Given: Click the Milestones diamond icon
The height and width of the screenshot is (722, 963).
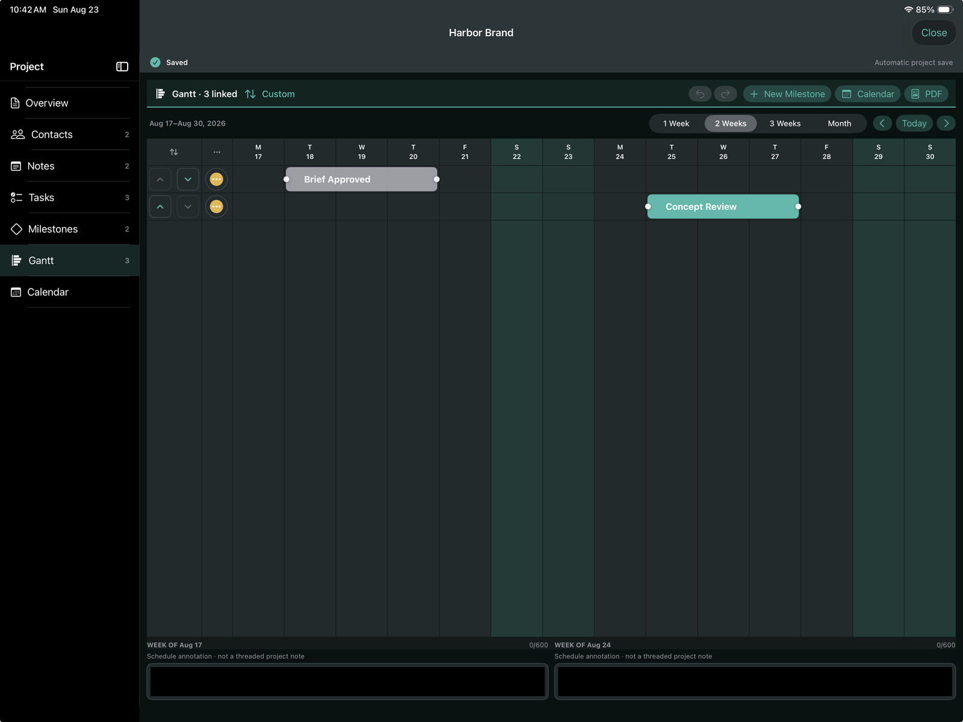Looking at the screenshot, I should tap(16, 229).
